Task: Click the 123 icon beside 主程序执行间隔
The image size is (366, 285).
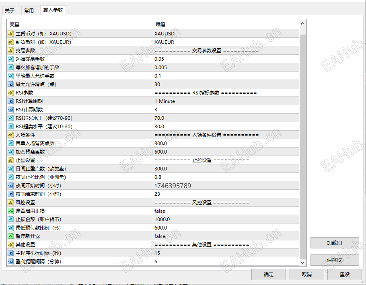Action: (10, 253)
